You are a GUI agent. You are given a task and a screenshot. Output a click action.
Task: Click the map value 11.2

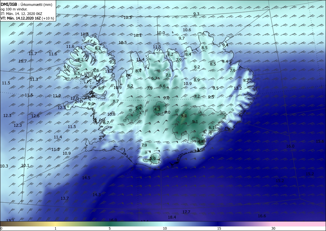(x=57, y=96)
